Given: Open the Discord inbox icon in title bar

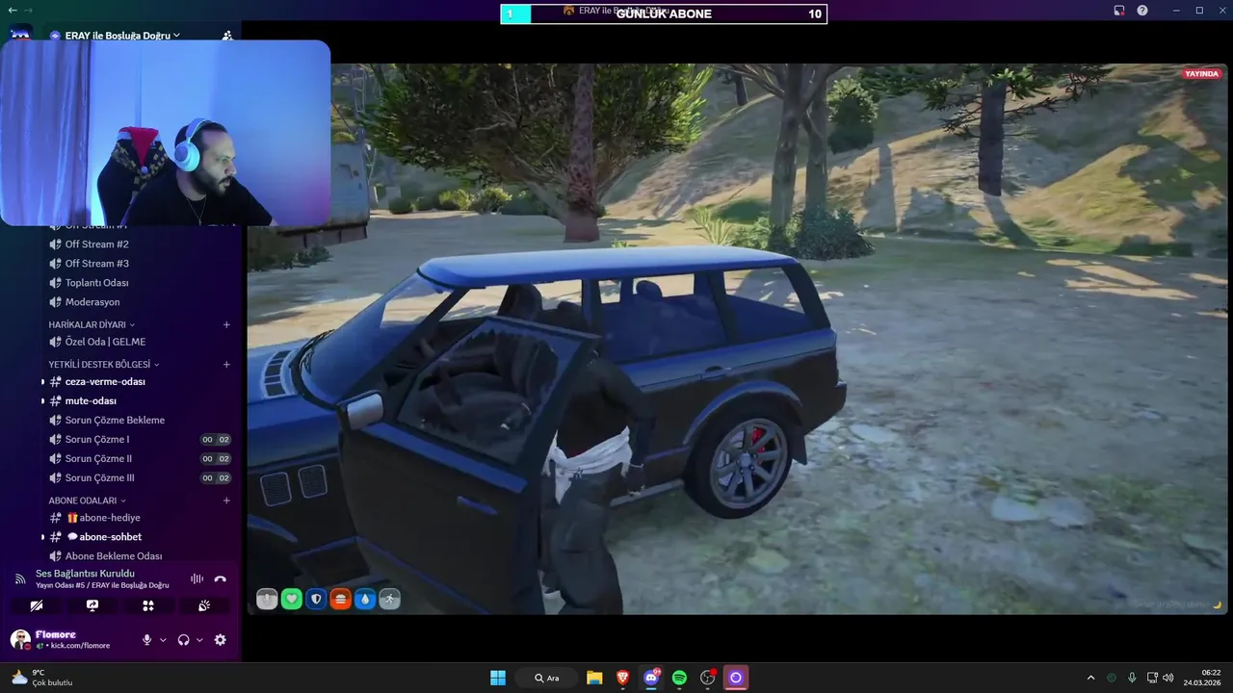Looking at the screenshot, I should [x=1119, y=11].
